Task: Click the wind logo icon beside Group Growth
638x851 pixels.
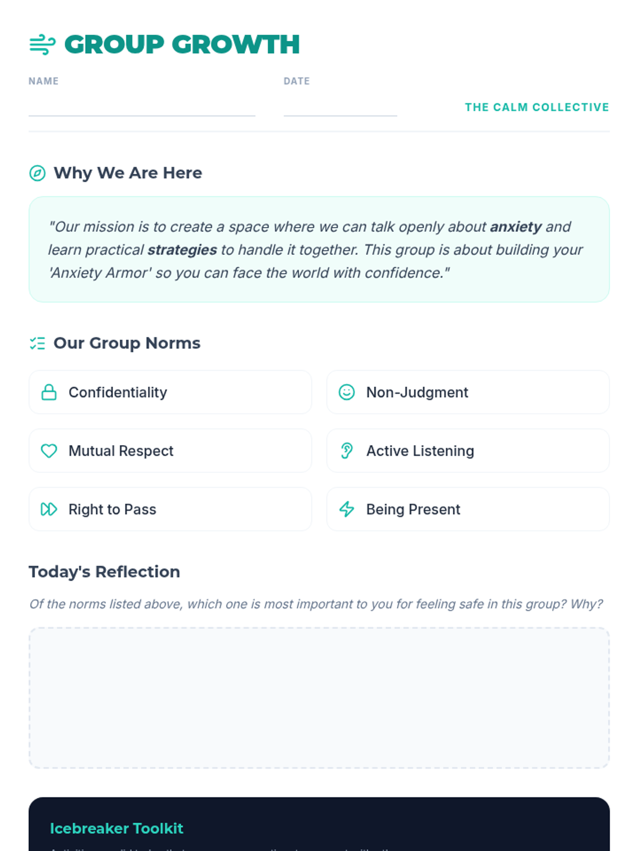Action: [43, 45]
